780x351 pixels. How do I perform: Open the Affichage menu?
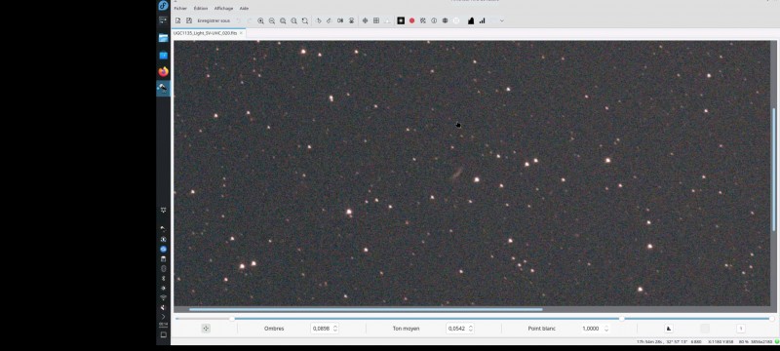223,9
